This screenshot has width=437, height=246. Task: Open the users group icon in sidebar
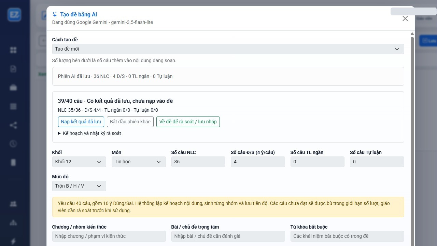tap(13, 204)
